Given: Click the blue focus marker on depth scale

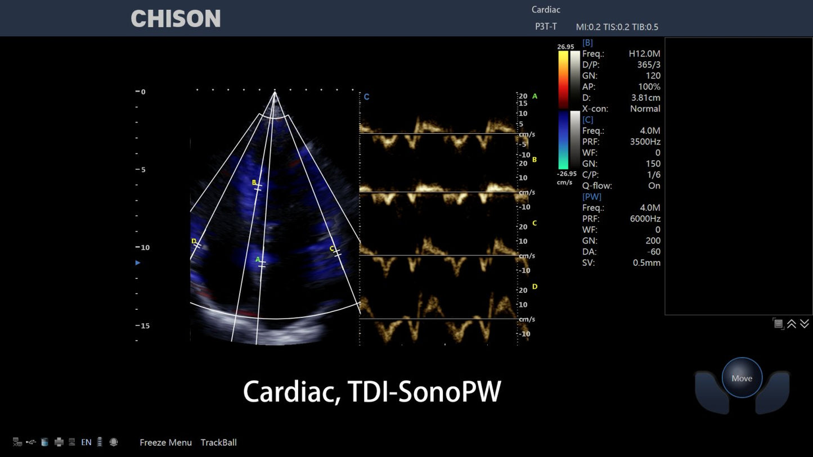Looking at the screenshot, I should [x=138, y=263].
